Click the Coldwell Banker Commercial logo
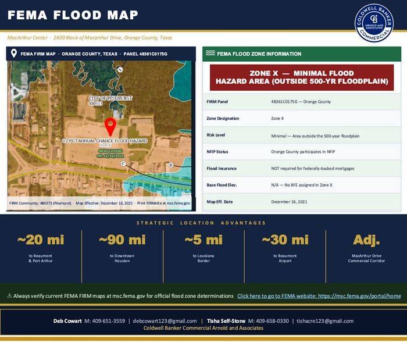This screenshot has height=342, width=407. tap(374, 23)
